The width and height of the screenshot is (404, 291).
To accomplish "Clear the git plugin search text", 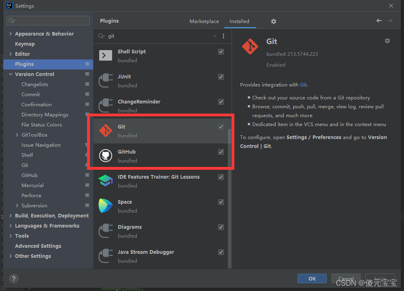I will (x=215, y=36).
